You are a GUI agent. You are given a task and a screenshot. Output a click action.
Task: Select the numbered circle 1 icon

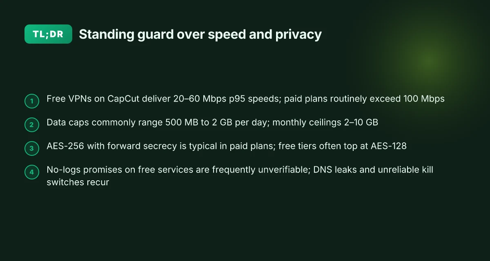pos(32,101)
